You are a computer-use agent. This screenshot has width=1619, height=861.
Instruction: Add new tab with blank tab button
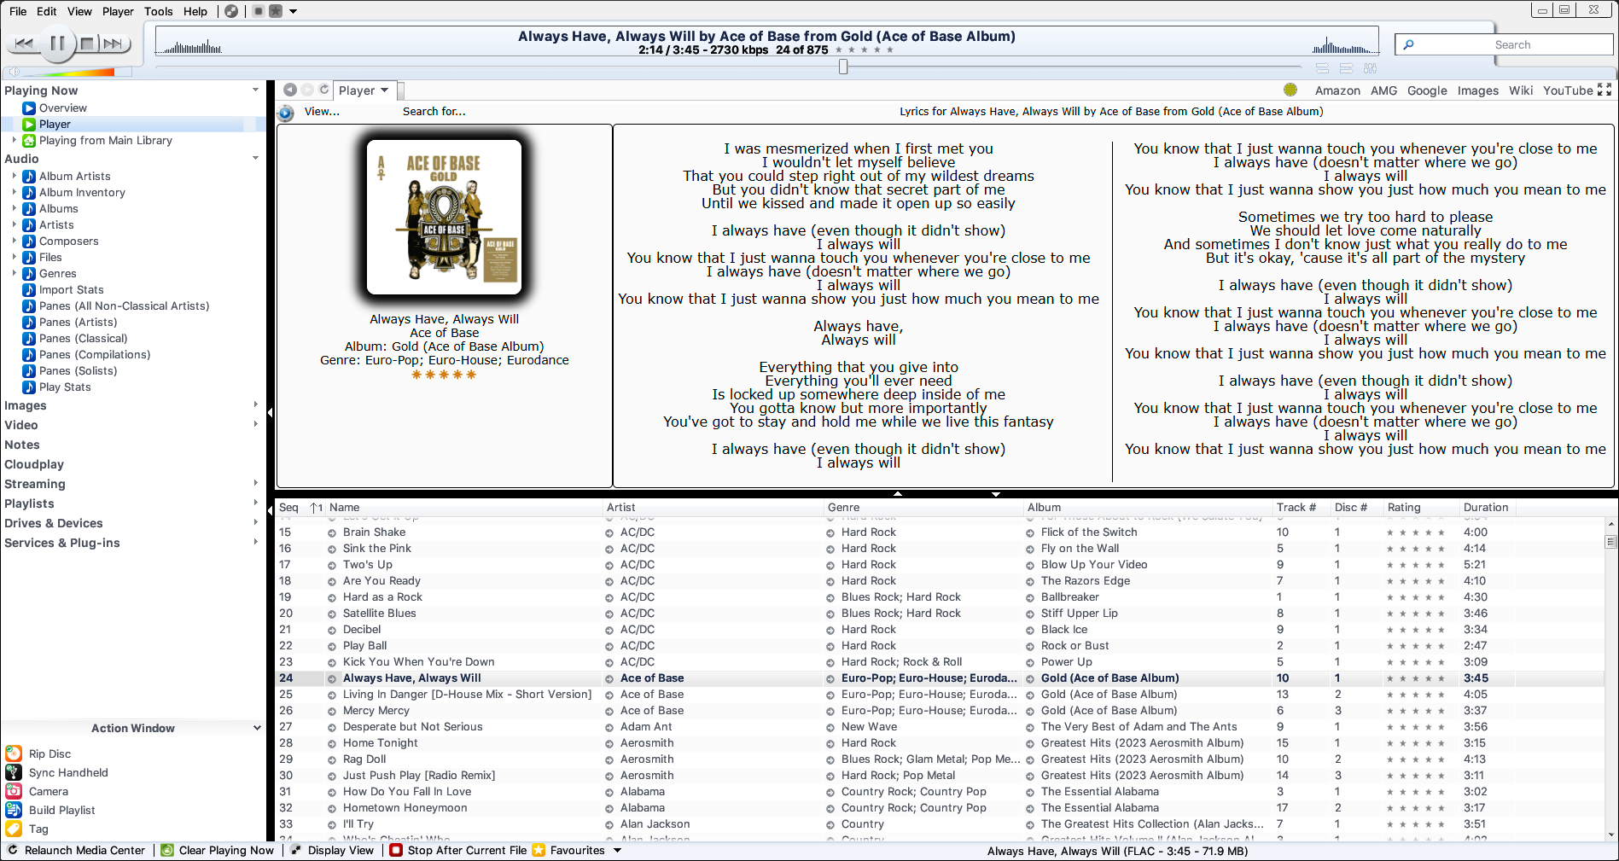pos(400,90)
